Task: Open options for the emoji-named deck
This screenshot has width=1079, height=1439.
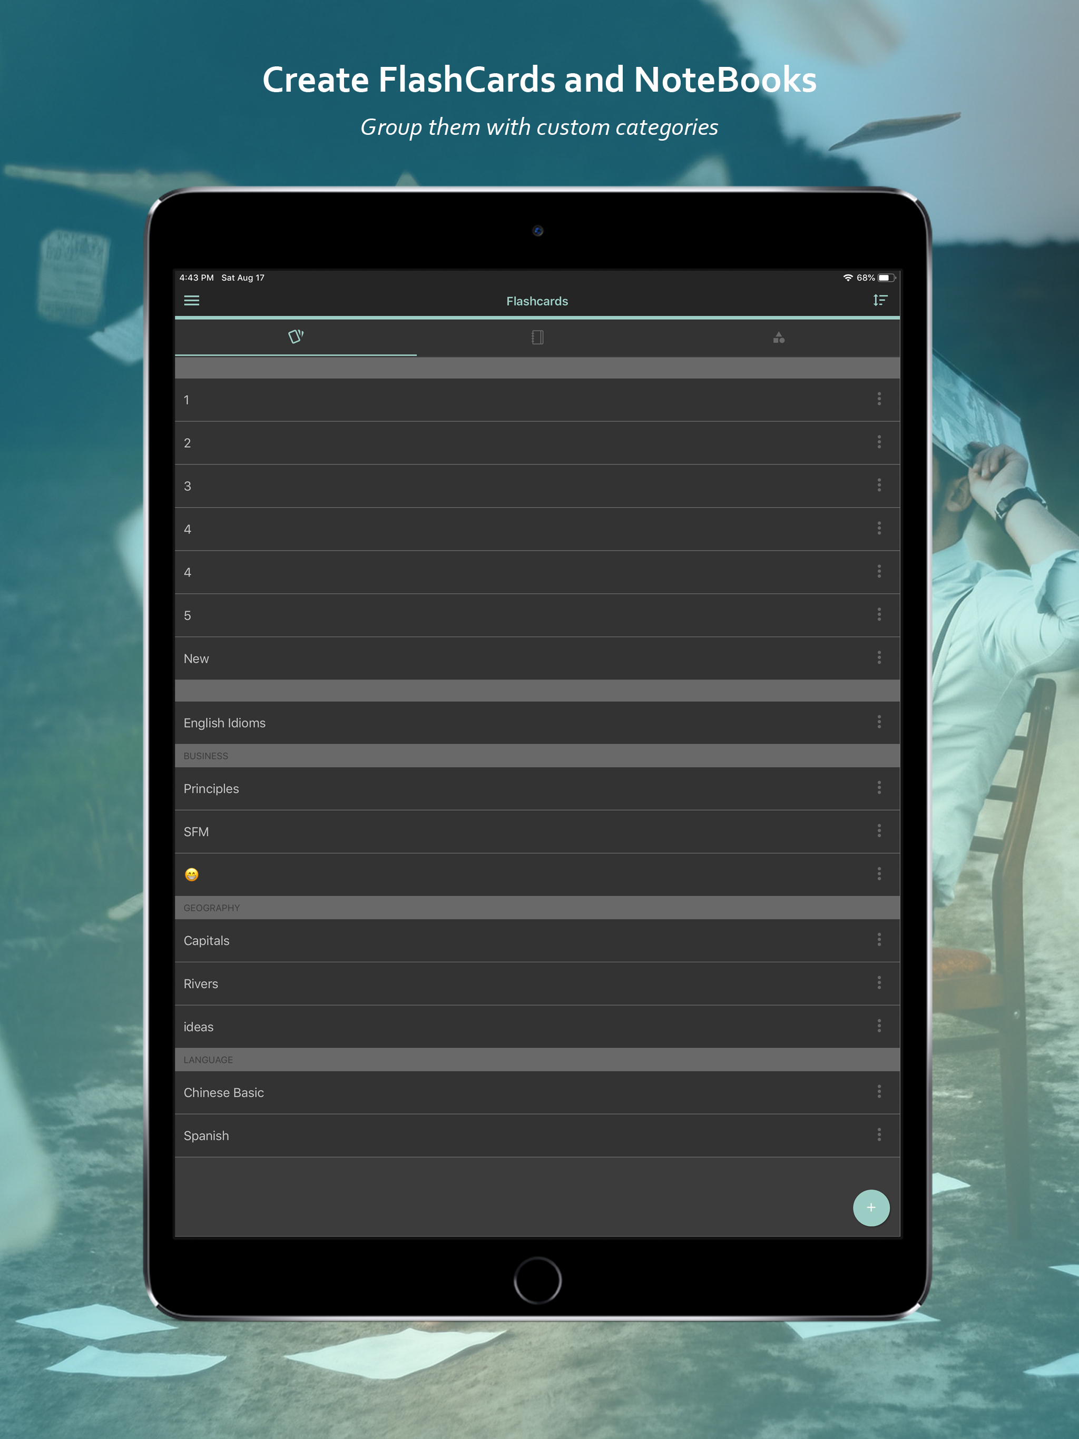Action: [x=879, y=874]
